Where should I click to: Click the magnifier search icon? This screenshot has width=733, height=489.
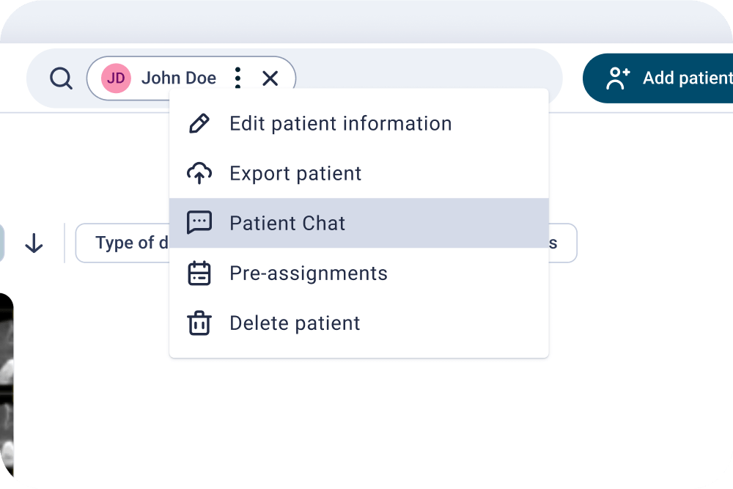tap(62, 78)
